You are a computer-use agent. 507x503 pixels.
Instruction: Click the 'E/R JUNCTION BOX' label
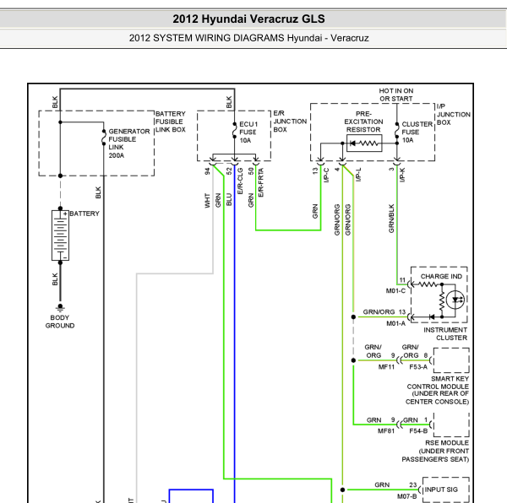290,122
